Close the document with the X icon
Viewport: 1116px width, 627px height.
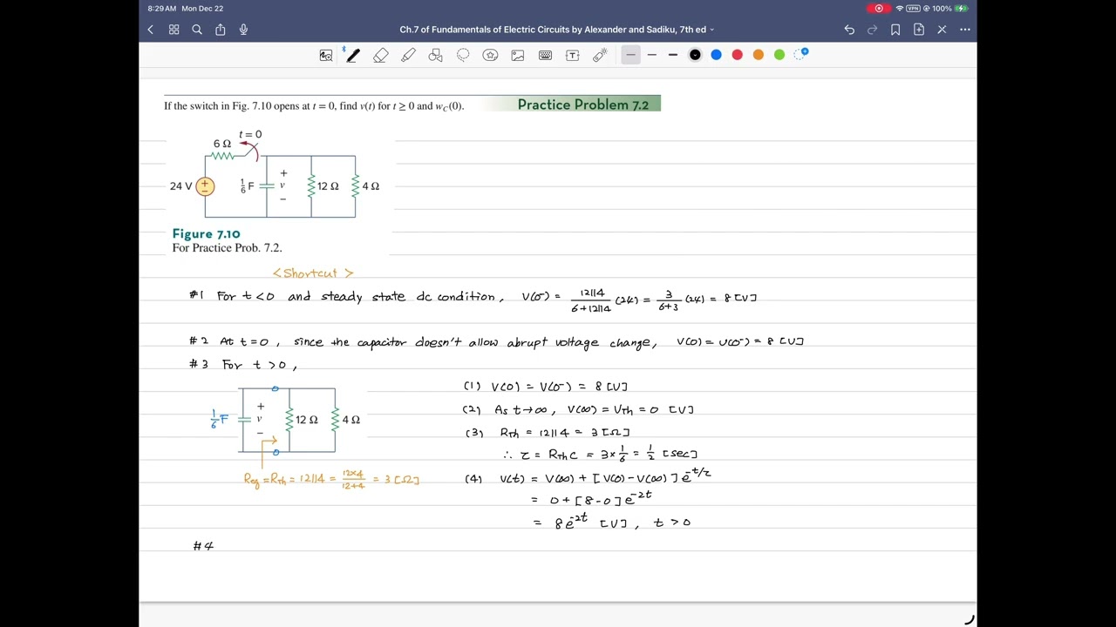(942, 30)
